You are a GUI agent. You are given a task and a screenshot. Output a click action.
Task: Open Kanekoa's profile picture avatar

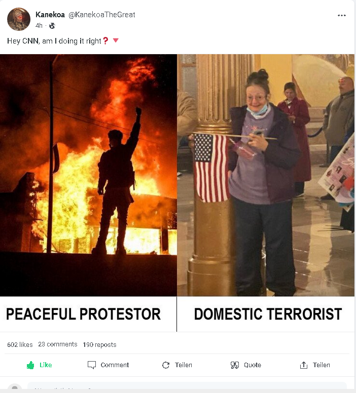[x=19, y=19]
